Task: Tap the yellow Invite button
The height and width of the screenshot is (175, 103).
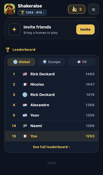Action: [x=85, y=29]
